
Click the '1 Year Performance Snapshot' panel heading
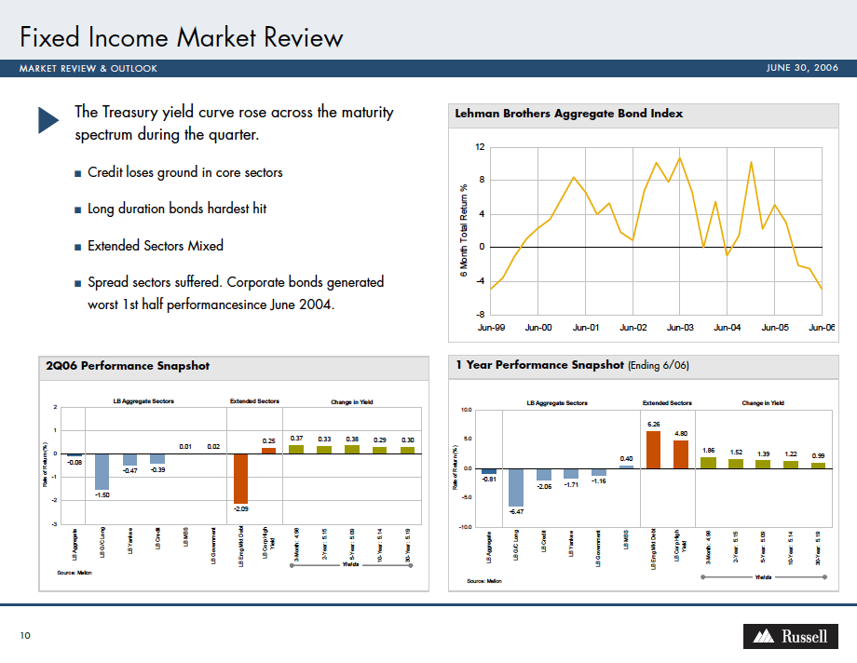(539, 365)
